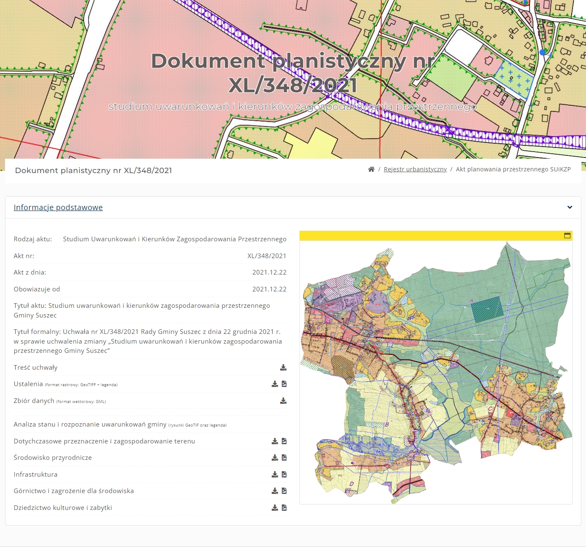
Task: Download the Środowisko przyrodnicze drawing
Action: (x=275, y=458)
